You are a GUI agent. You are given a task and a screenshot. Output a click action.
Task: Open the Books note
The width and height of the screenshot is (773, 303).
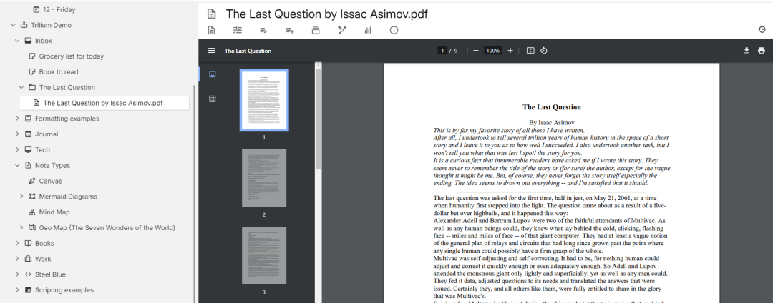pyautogui.click(x=44, y=243)
